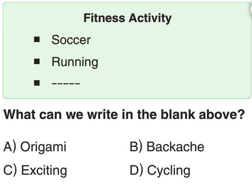The height and width of the screenshot is (184, 252).
Task: Click the word Backache
Action: (x=175, y=147)
